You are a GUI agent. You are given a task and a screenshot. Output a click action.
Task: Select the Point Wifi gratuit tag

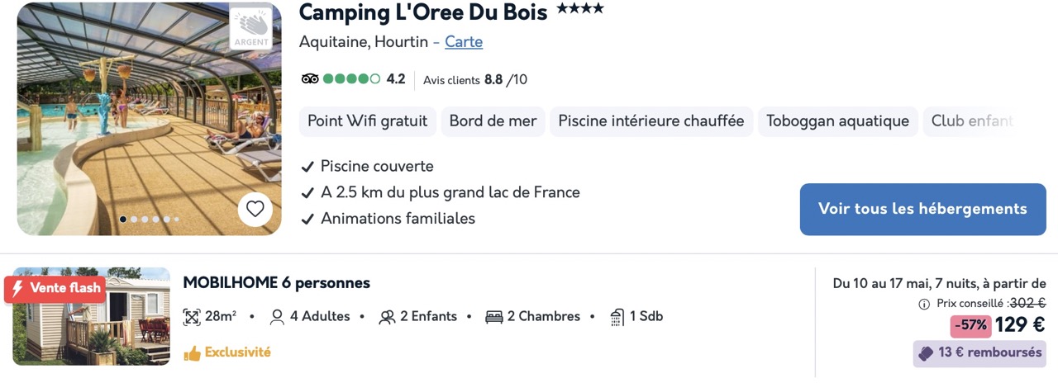367,121
